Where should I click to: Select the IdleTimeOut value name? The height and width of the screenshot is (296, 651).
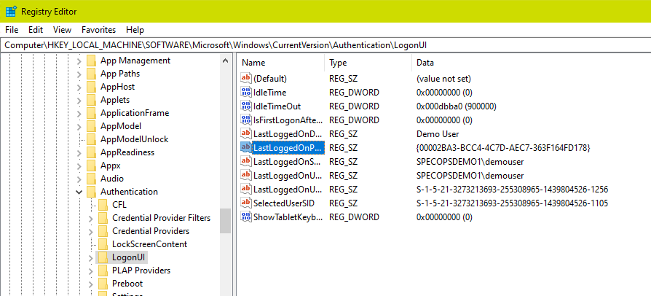(x=277, y=106)
